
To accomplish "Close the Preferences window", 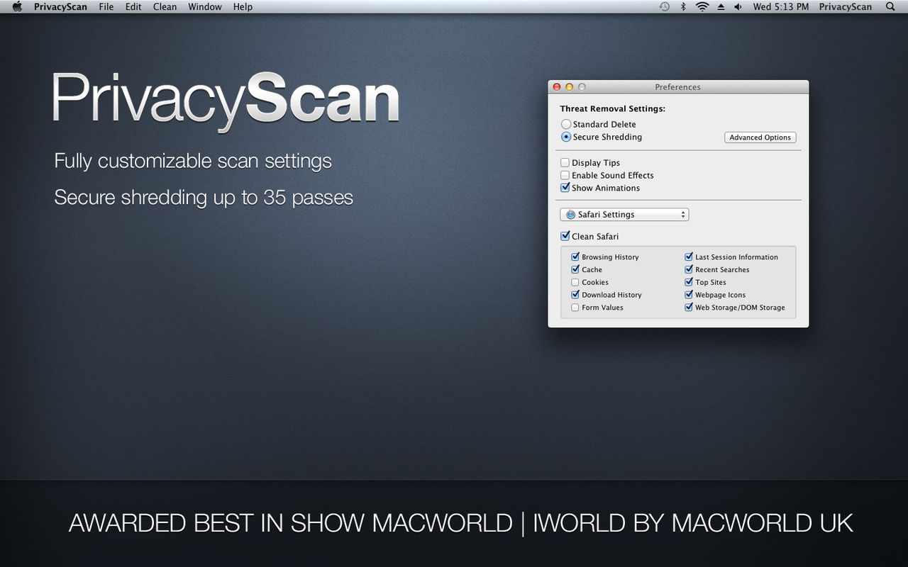I will click(557, 87).
